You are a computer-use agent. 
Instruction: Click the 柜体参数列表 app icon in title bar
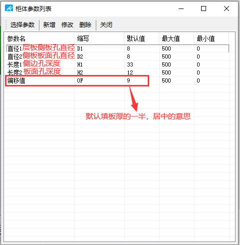click(9, 8)
